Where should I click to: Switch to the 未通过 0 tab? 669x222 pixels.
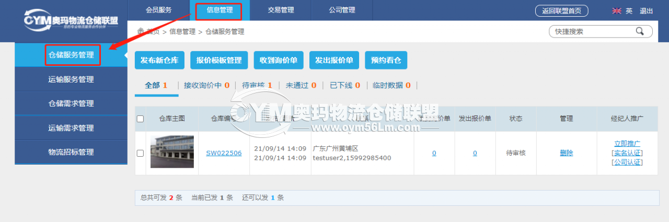click(301, 85)
